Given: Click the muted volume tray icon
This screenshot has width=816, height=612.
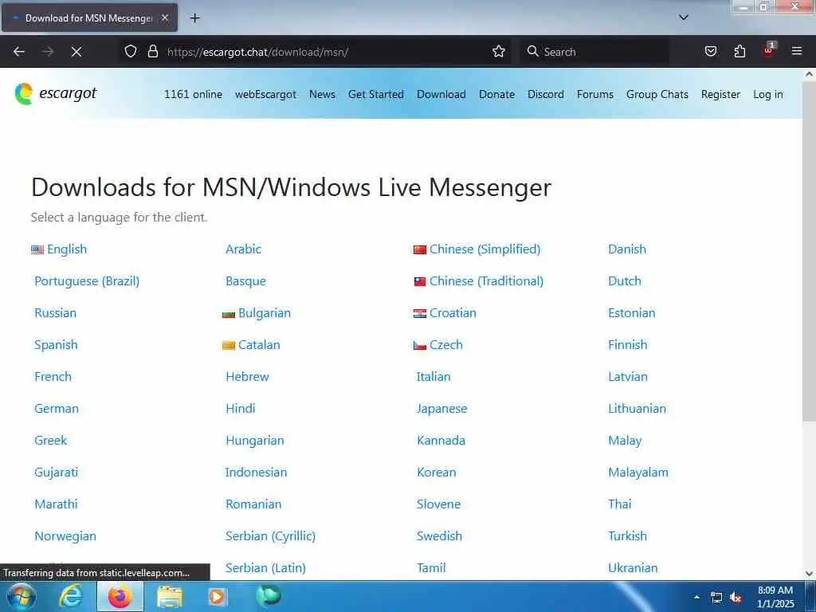Looking at the screenshot, I should 736,598.
